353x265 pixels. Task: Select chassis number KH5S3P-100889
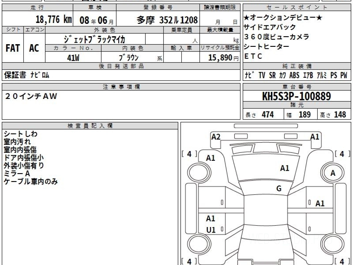pos(297,96)
